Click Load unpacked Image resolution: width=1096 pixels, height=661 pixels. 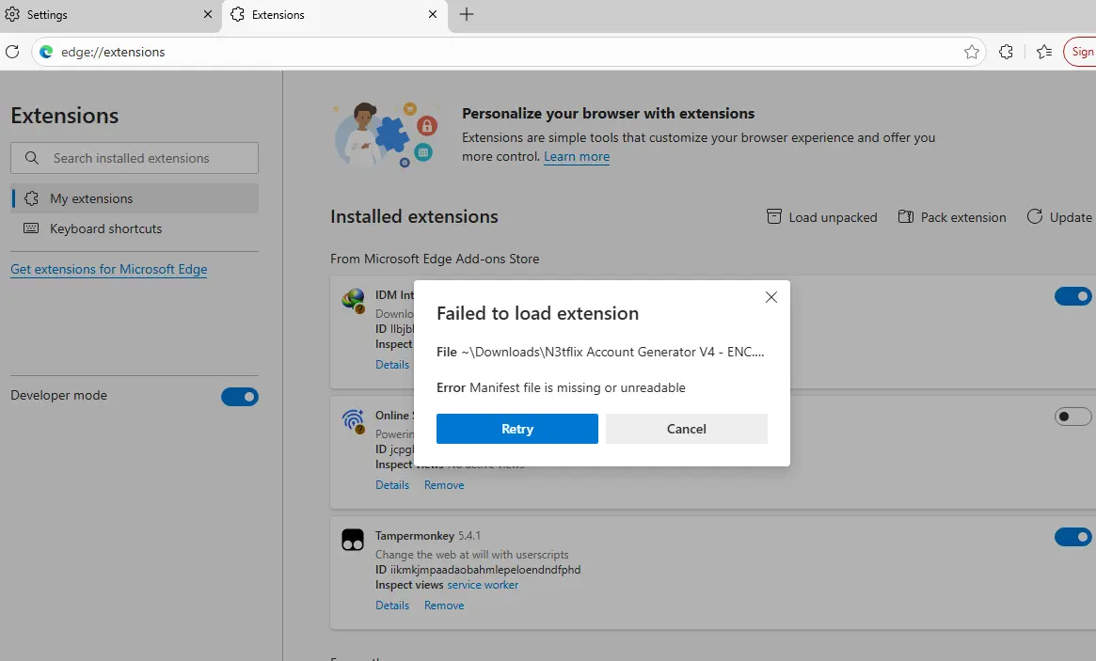point(822,217)
